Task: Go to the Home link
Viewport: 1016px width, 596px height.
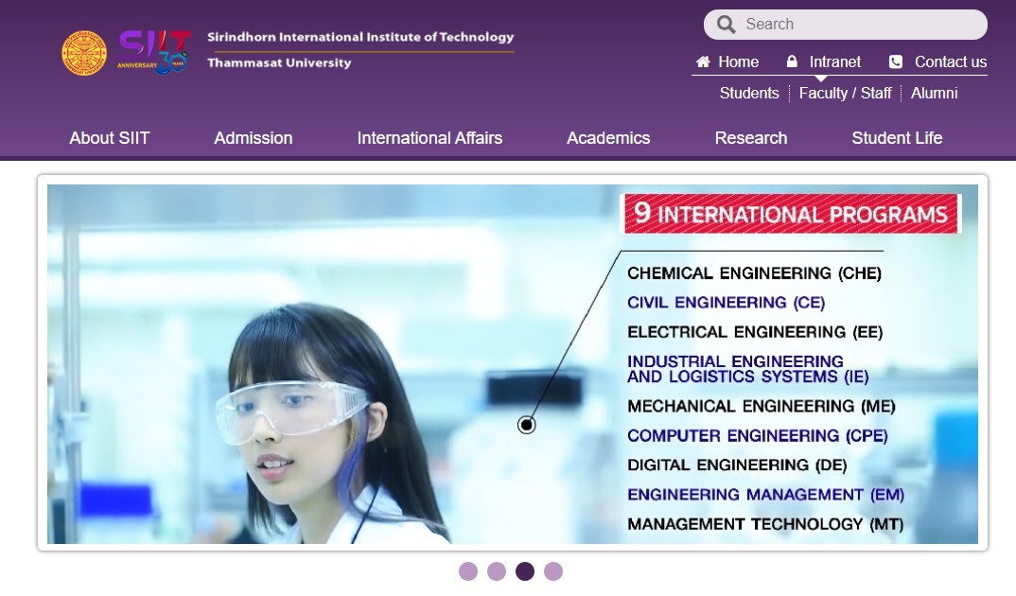Action: (738, 61)
